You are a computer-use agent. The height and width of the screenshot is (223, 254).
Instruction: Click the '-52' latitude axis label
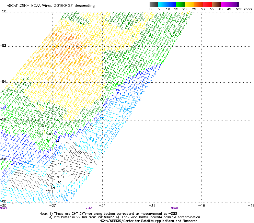point(3,46)
